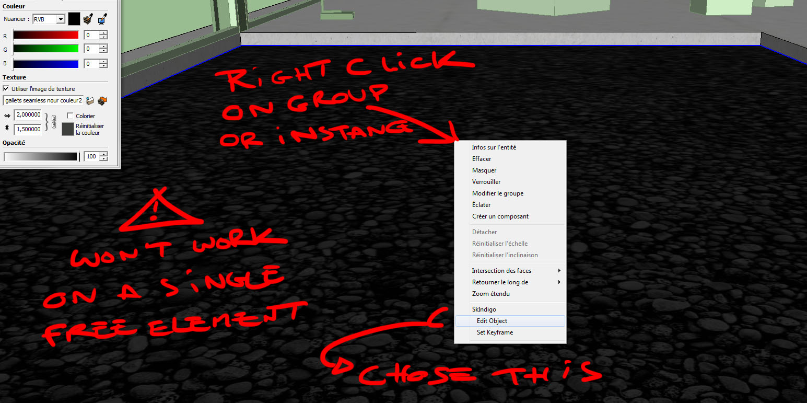Screen dimensions: 807x403
Task: Open the Nuancier RVB dropdown
Action: click(61, 19)
